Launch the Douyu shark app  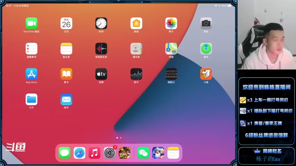206,74
